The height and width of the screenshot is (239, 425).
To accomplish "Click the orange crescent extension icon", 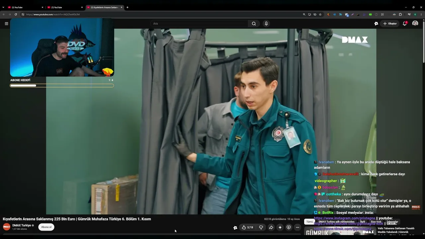I will (329, 15).
